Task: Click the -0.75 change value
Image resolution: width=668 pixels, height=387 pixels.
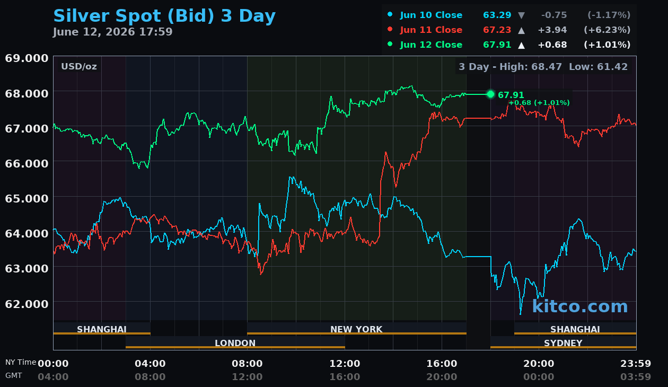Action: tap(554, 15)
